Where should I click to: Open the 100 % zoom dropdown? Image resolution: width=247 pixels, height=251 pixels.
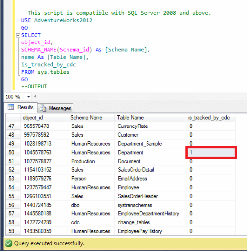tap(29, 97)
